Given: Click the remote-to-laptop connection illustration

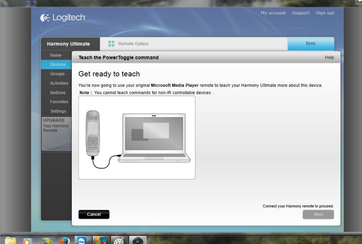Looking at the screenshot, I should [137, 138].
